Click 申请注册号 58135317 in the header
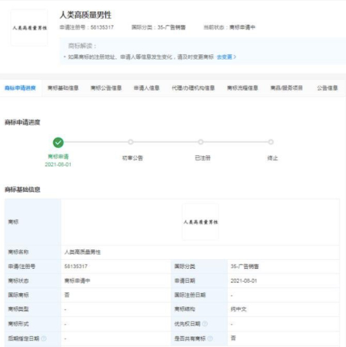346x347 pixels. click(x=87, y=28)
